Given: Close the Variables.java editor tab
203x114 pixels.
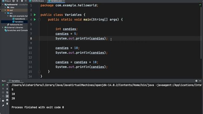Looking at the screenshot, I should [63, 1].
